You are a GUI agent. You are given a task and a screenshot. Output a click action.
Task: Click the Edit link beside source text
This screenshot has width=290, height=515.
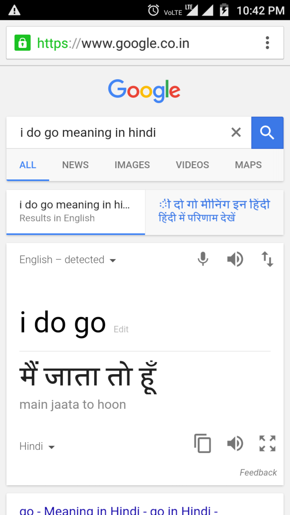click(x=121, y=329)
